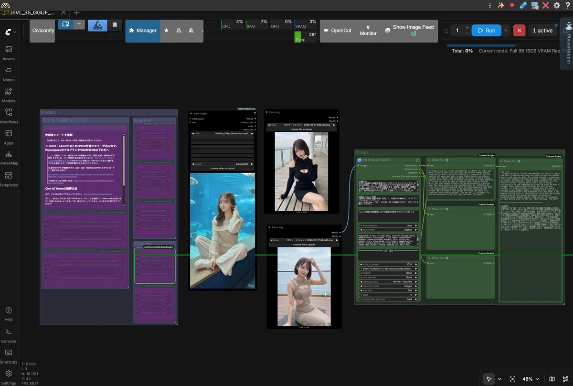Toggle the minimap icon in bottom toolbar
This screenshot has width=573, height=386.
tap(552, 379)
